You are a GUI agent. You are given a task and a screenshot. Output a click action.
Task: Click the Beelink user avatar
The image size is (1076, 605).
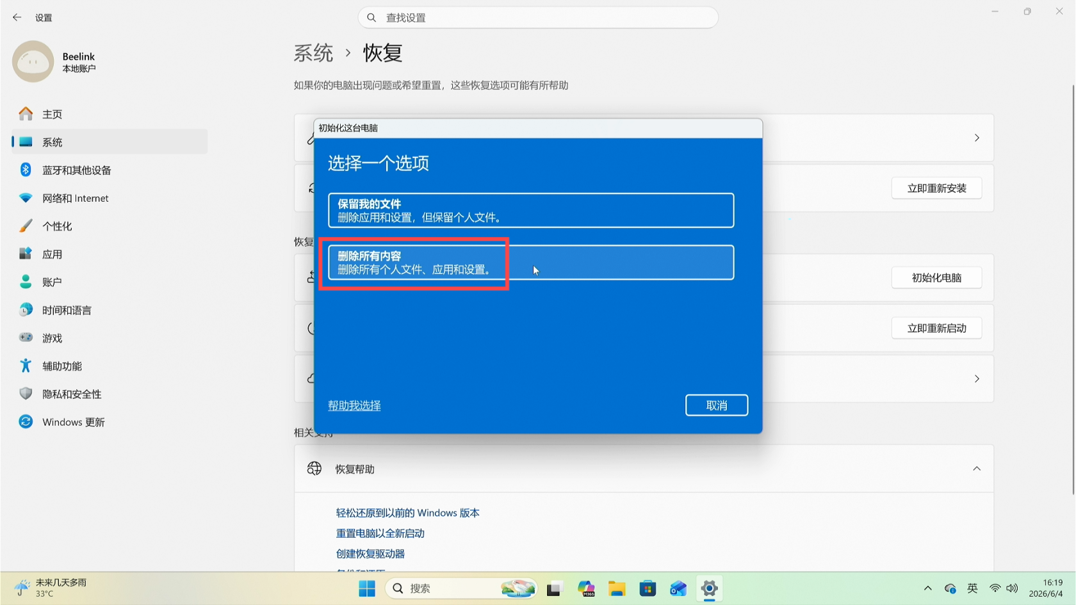pos(33,61)
